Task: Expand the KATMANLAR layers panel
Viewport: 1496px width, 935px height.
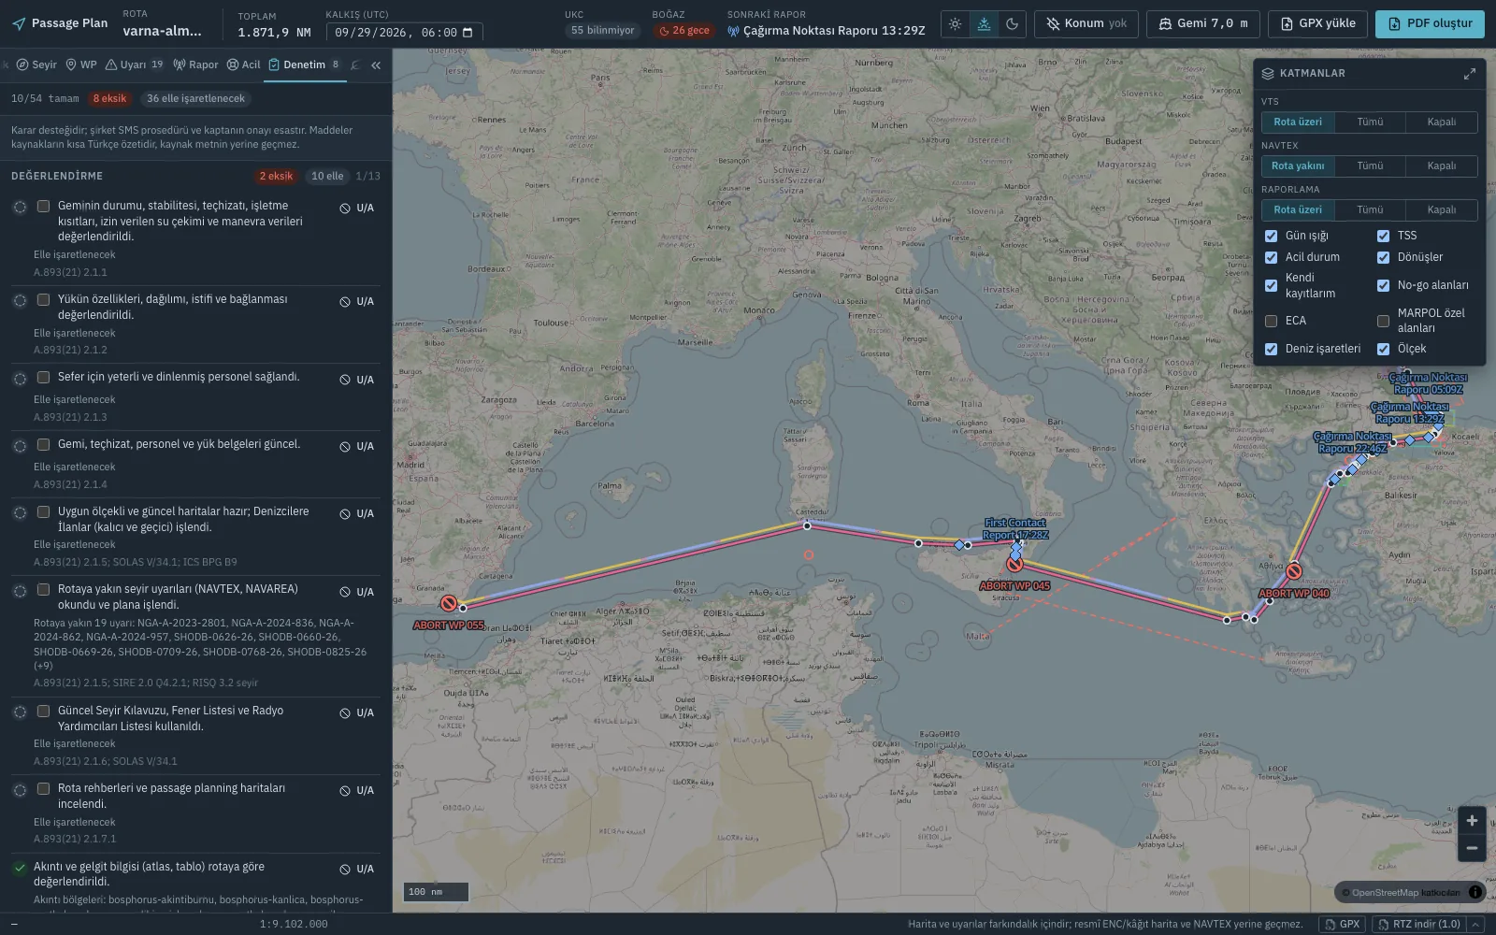Action: point(1469,73)
